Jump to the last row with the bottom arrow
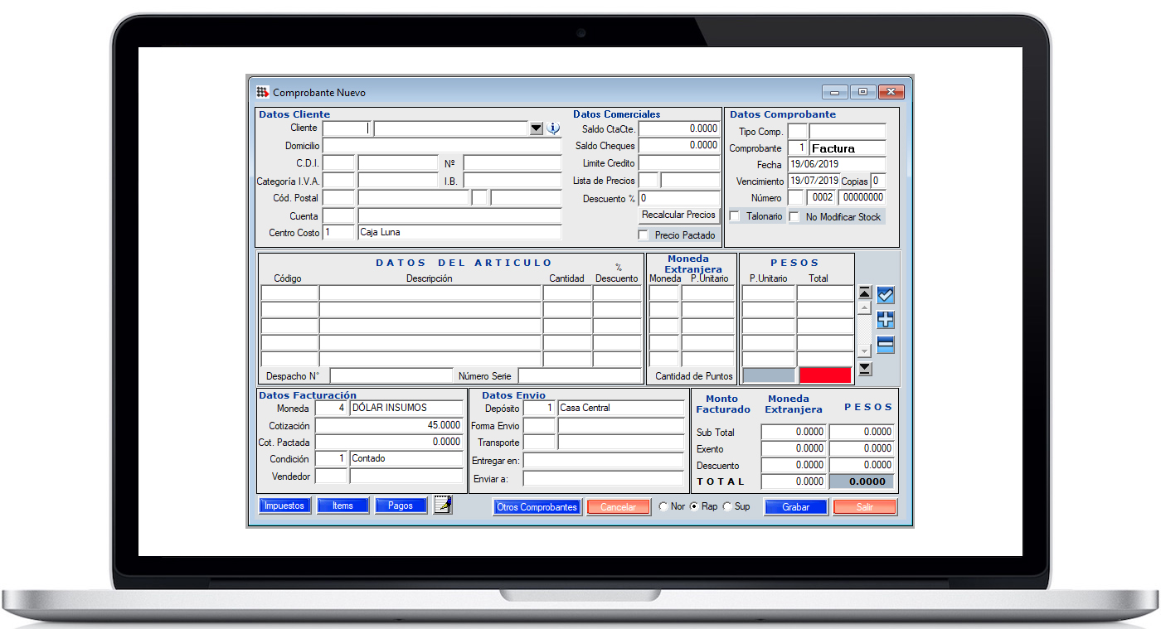Viewport: 1161px width, 629px height. pos(865,369)
